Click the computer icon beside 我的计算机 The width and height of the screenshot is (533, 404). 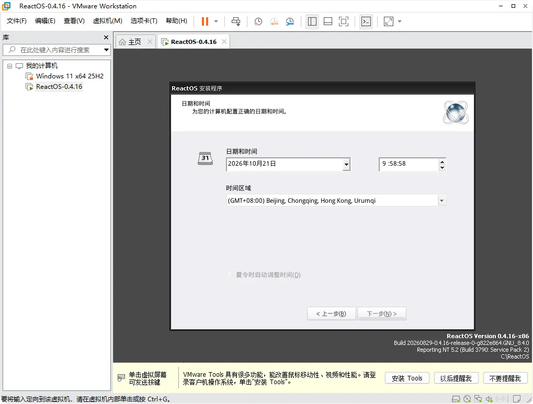pos(19,66)
